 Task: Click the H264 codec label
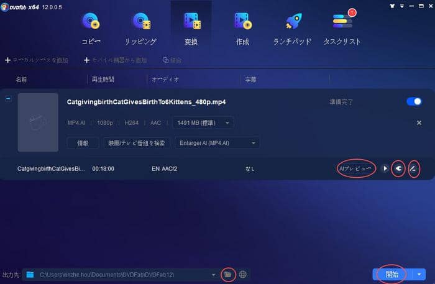(x=132, y=123)
